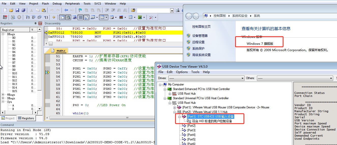Screen dimensions: 337x145
Task: Open the Call Stack window icon
Action: [x=86, y=17]
